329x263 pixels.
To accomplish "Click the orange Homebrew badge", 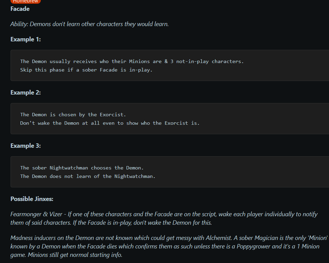I will pos(25,1).
